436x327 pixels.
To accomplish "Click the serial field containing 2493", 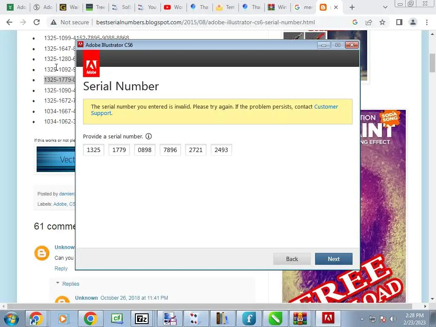I will [x=221, y=150].
